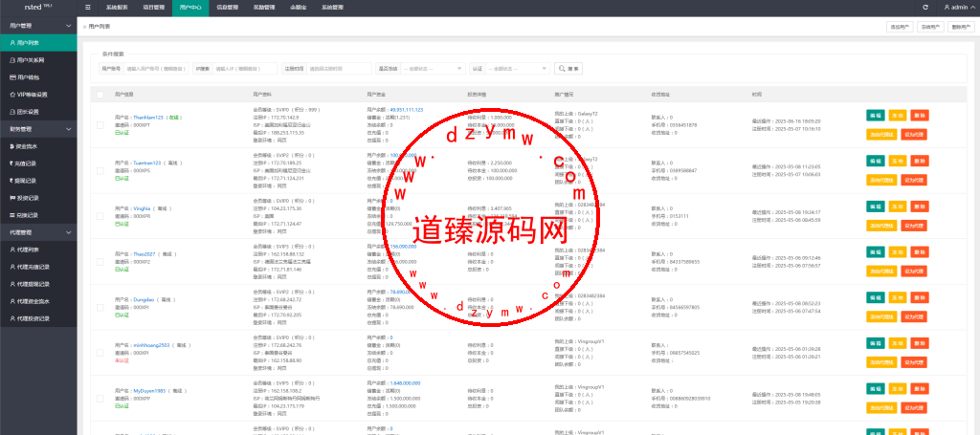Switch to the 信息管理 top tab
The image size is (980, 435).
[228, 8]
